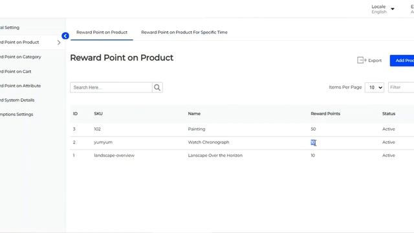This screenshot has height=233, width=414.
Task: Click Active status of Painting row
Action: click(389, 129)
